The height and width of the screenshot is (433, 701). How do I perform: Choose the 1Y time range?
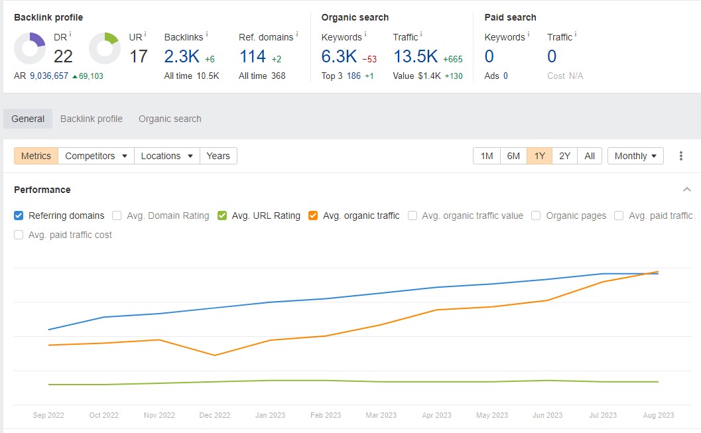(540, 156)
